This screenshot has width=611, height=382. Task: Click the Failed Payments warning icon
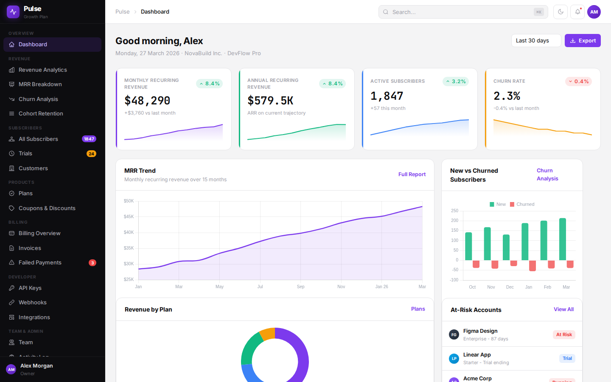(12, 263)
